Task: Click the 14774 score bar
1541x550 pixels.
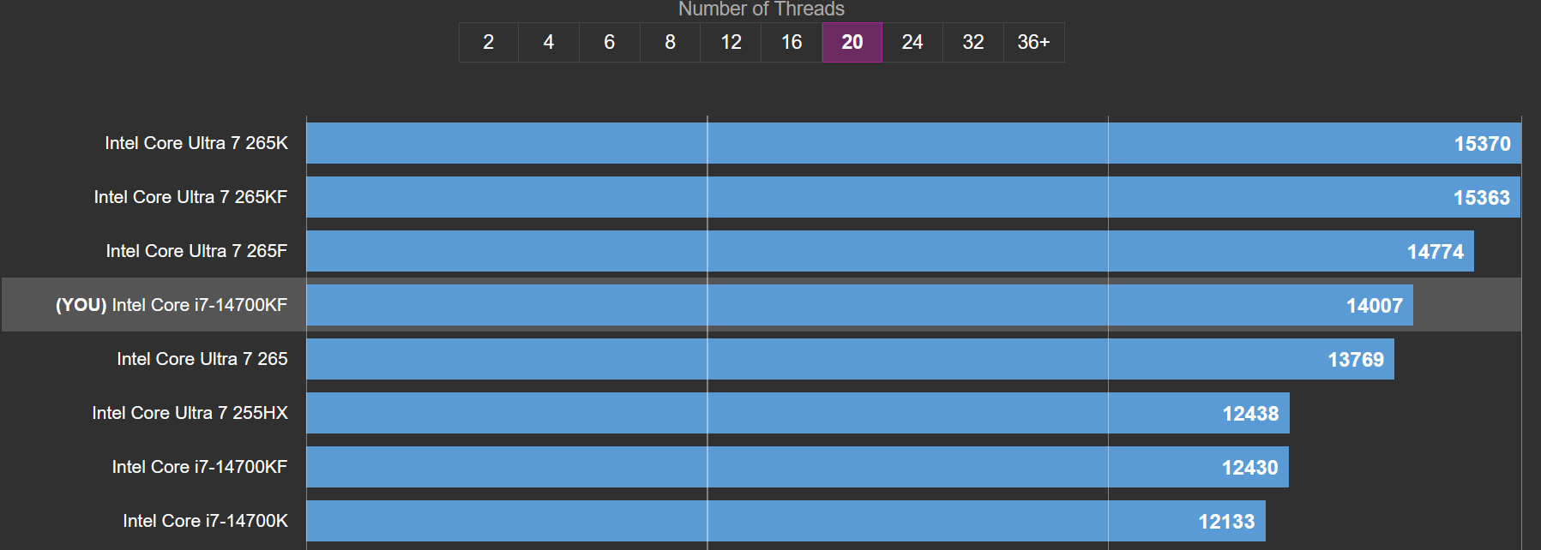Action: 890,251
